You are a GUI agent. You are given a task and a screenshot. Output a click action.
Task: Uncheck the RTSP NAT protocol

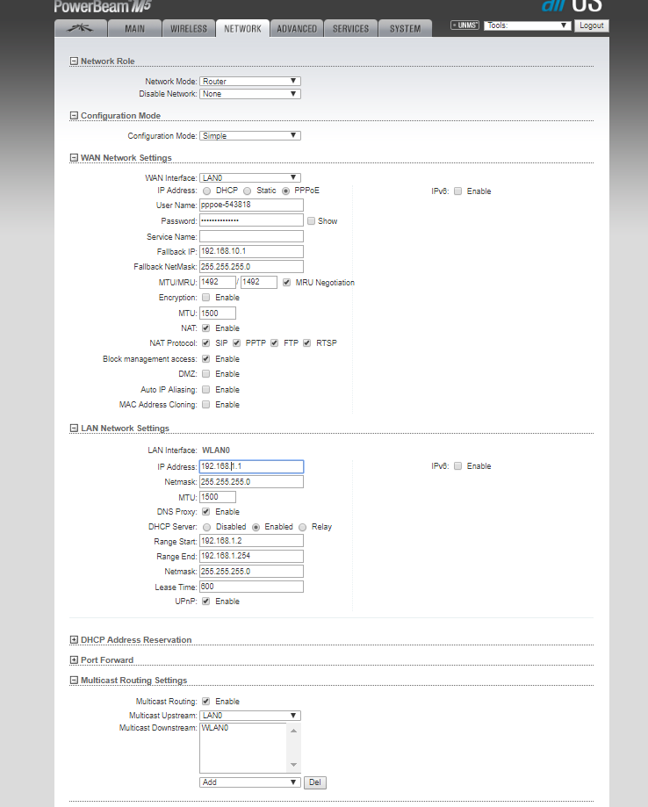click(306, 343)
